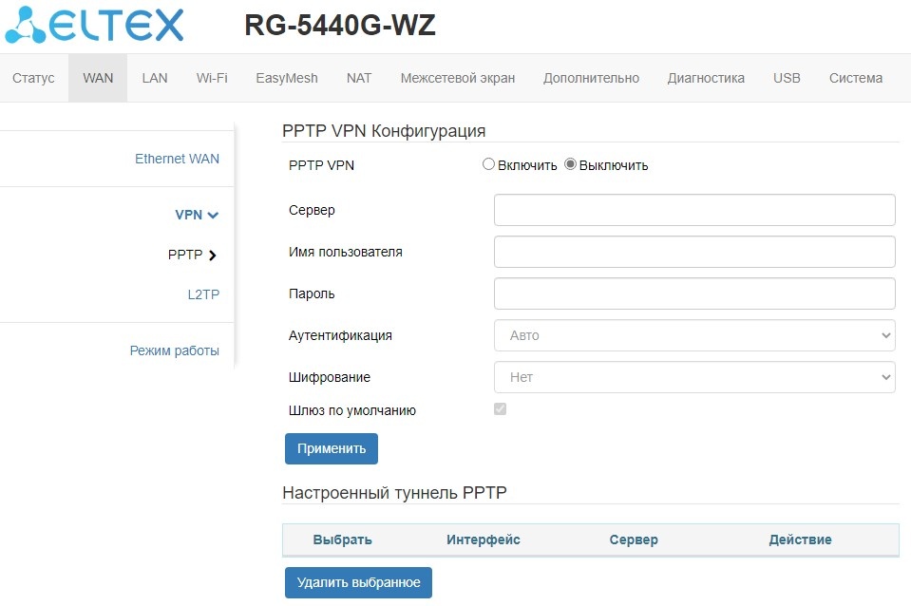911x606 pixels.
Task: Open the L2TP sidebar link
Action: tap(203, 294)
